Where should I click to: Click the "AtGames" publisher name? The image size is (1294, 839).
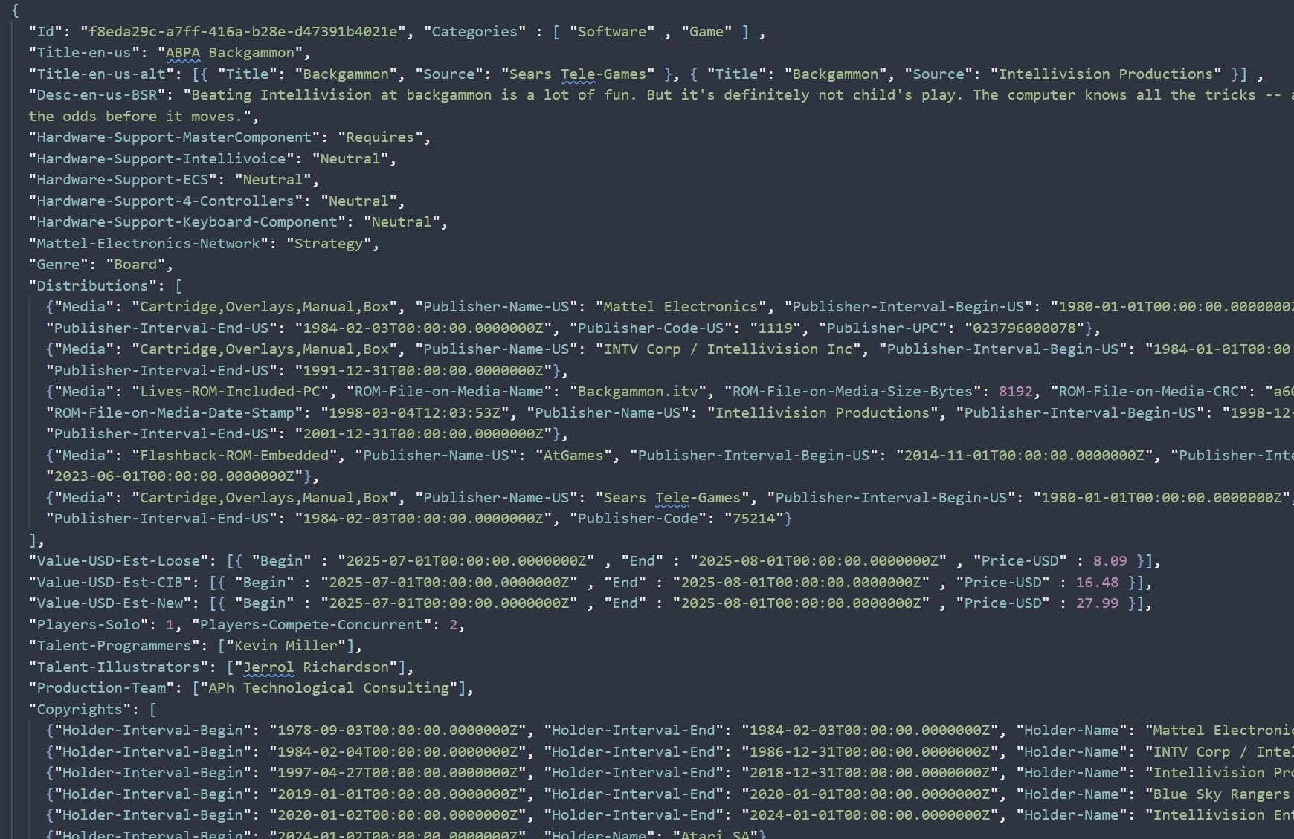(573, 456)
